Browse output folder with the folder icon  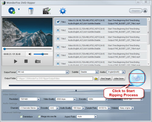tap(96, 79)
